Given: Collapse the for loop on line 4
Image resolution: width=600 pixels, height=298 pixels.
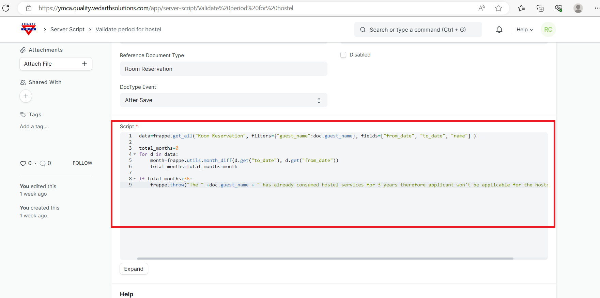Looking at the screenshot, I should click(135, 154).
